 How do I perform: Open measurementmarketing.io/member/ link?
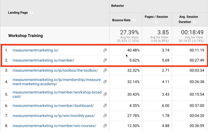pos(43,60)
